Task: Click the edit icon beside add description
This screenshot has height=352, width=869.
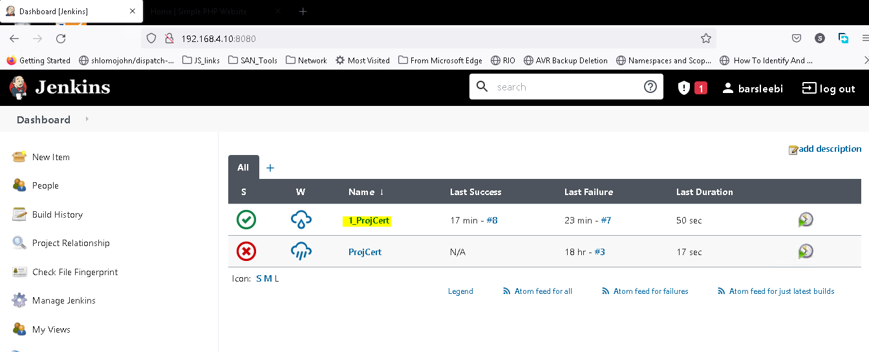Action: (793, 150)
